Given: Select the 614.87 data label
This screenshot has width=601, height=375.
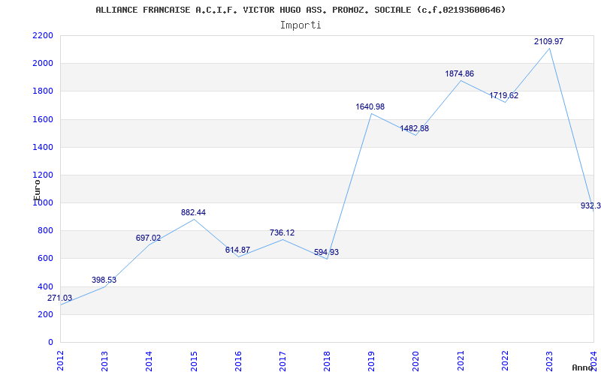Looking at the screenshot, I should 237,250.
